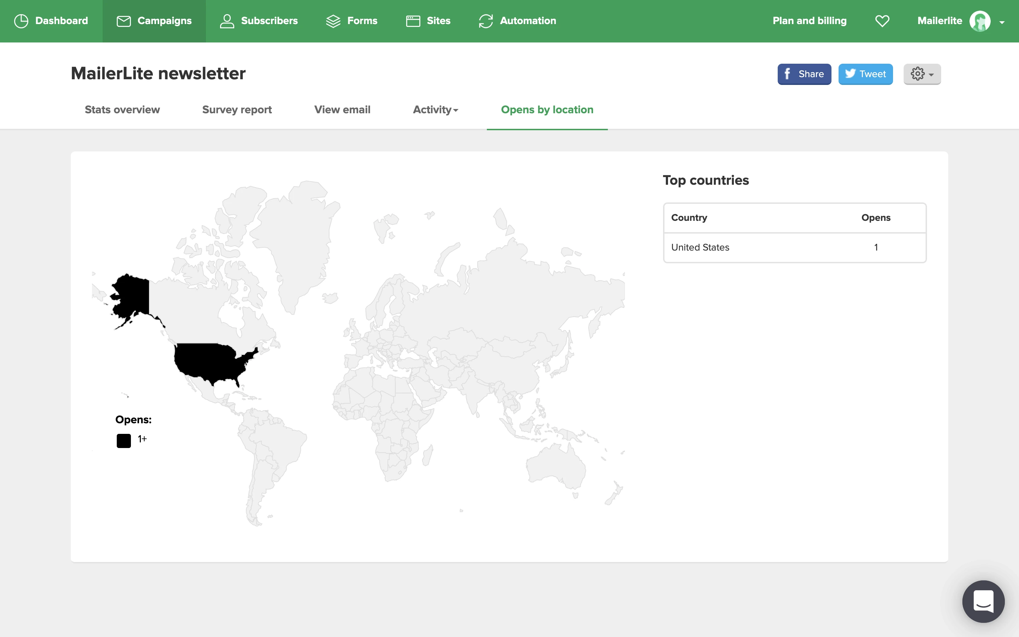Expand the Activity dropdown tab

pos(436,110)
